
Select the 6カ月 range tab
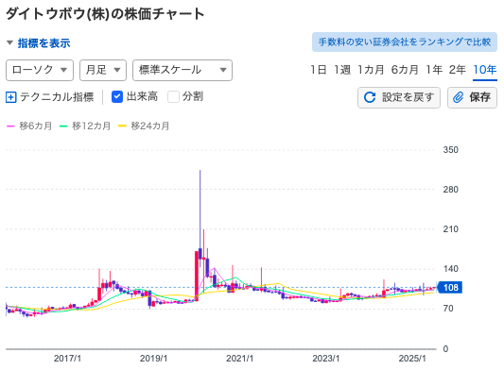click(x=405, y=70)
